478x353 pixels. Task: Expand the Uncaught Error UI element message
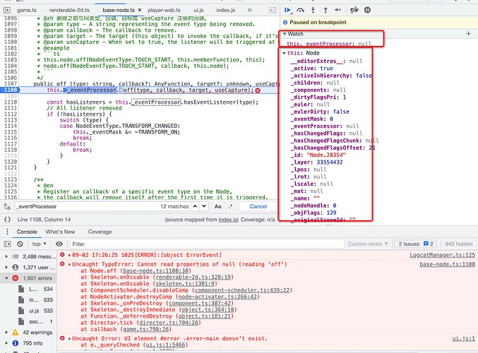69,338
